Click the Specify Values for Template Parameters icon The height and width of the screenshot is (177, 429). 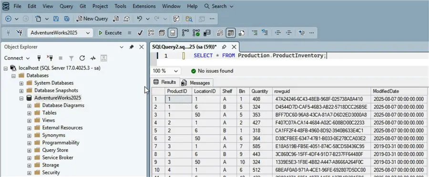(x=302, y=33)
